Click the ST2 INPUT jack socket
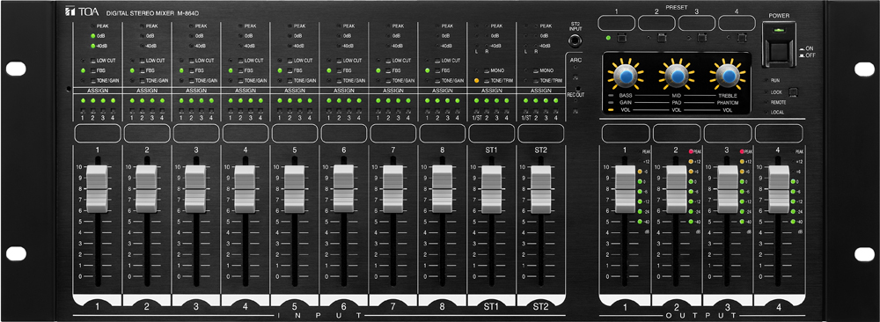The width and height of the screenshot is (880, 322). point(576,41)
